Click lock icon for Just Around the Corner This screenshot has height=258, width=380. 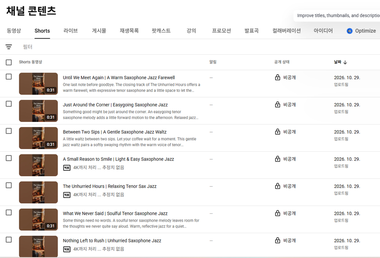click(x=278, y=104)
